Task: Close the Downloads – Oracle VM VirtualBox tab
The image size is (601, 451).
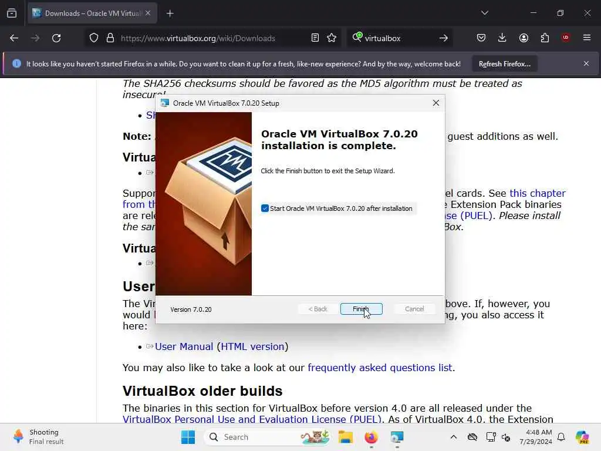Action: pos(148,13)
